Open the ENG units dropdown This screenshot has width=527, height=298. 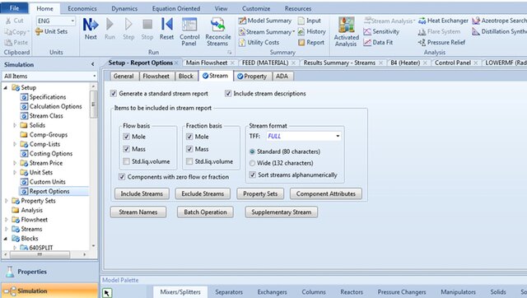click(72, 21)
